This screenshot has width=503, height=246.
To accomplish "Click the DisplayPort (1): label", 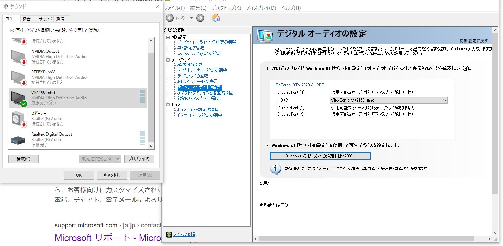I will click(291, 92).
